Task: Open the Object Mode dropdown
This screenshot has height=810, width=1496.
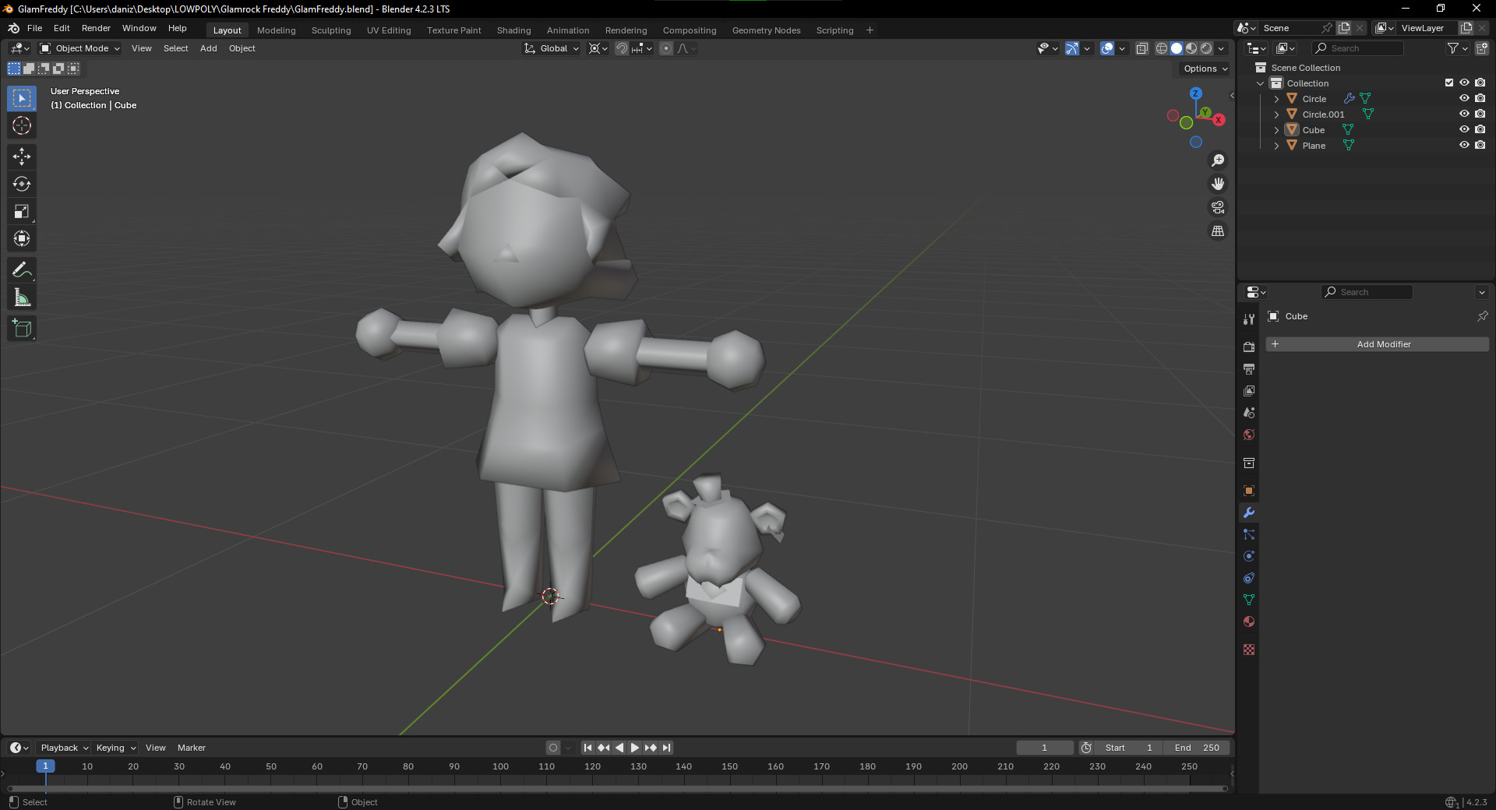Action: point(79,48)
